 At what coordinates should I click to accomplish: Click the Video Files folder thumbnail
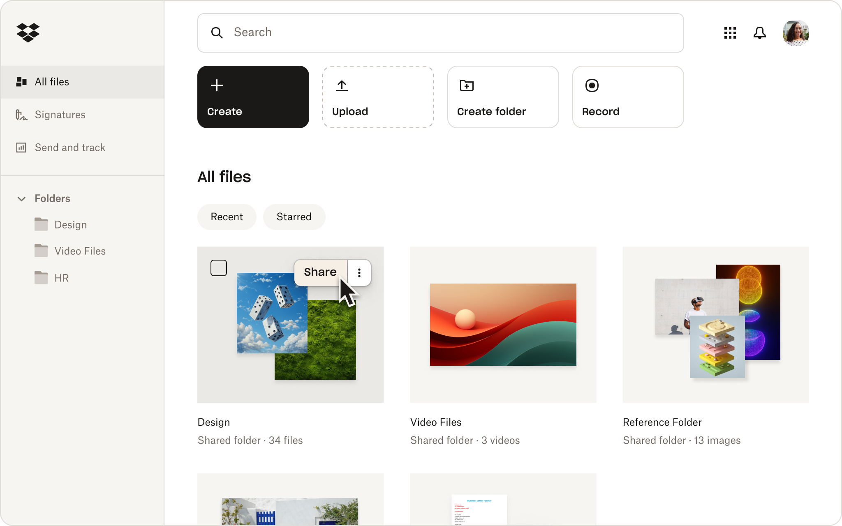(x=502, y=324)
